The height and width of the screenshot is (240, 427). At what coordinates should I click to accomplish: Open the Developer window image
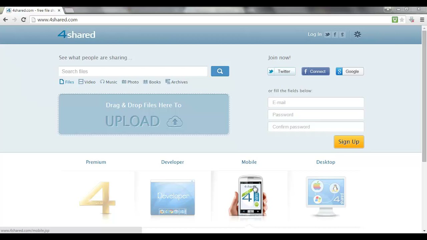coord(172,198)
